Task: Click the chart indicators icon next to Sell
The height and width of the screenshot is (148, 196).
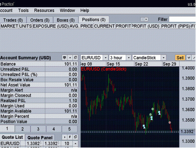Action: click(x=189, y=58)
